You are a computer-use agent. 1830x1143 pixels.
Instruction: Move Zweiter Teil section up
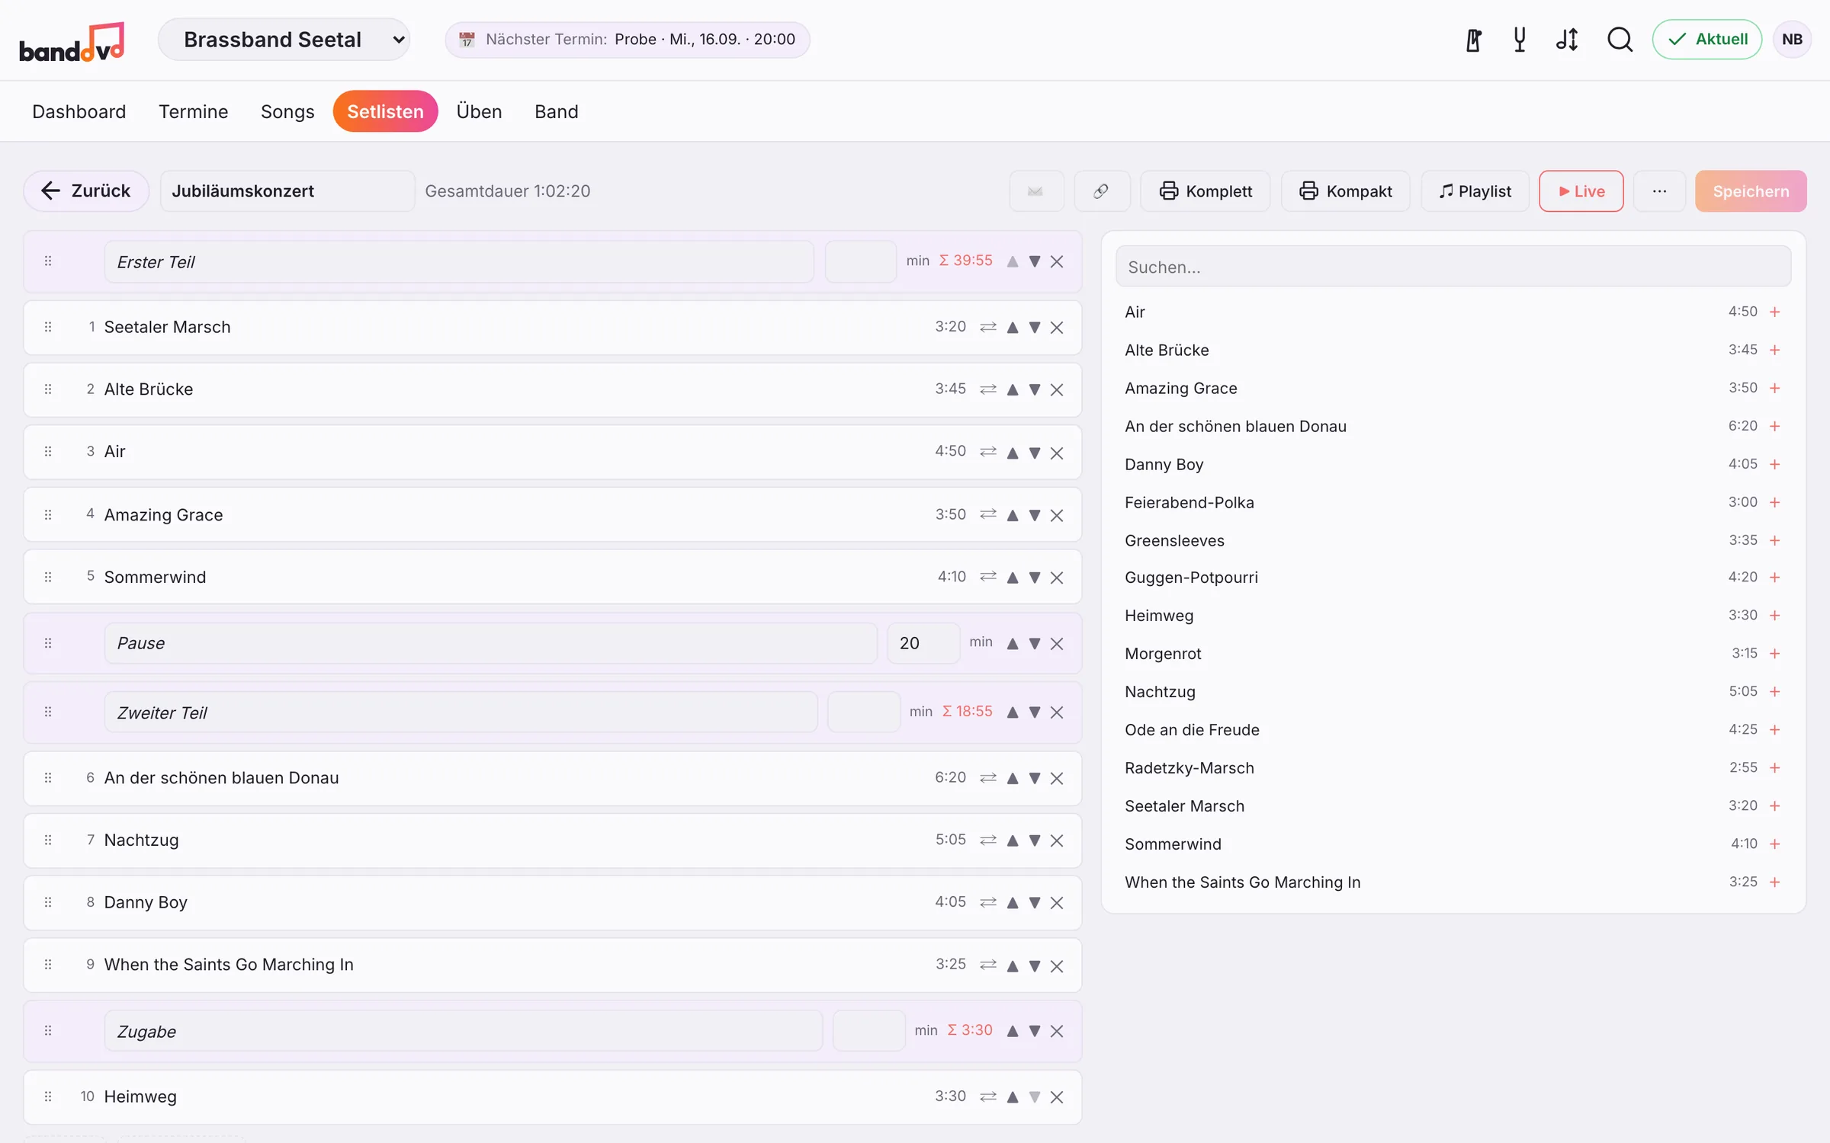(x=1013, y=712)
